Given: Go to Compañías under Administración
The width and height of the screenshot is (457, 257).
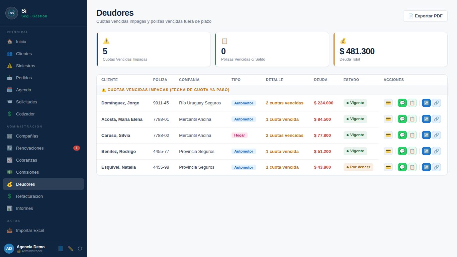Looking at the screenshot, I should coord(43,136).
